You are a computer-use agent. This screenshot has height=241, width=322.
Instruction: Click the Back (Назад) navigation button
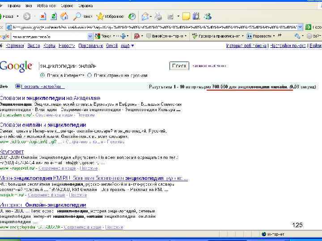point(7,16)
